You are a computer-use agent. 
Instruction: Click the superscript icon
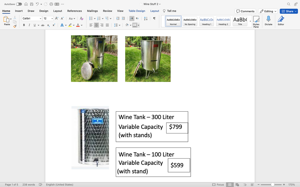point(53,25)
